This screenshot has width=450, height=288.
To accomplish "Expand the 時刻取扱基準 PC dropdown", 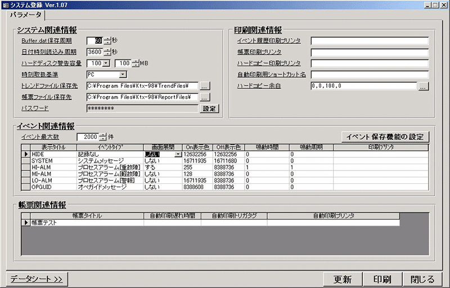I will 122,74.
